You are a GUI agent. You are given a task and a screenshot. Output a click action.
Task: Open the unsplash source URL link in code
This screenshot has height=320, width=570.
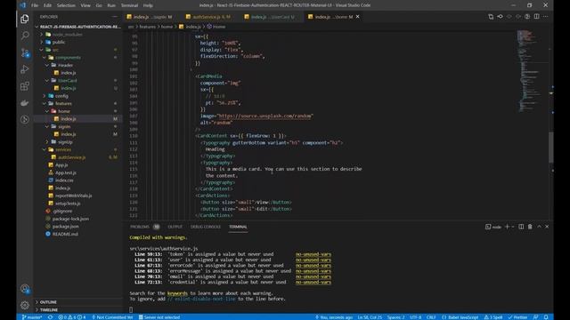(x=265, y=116)
